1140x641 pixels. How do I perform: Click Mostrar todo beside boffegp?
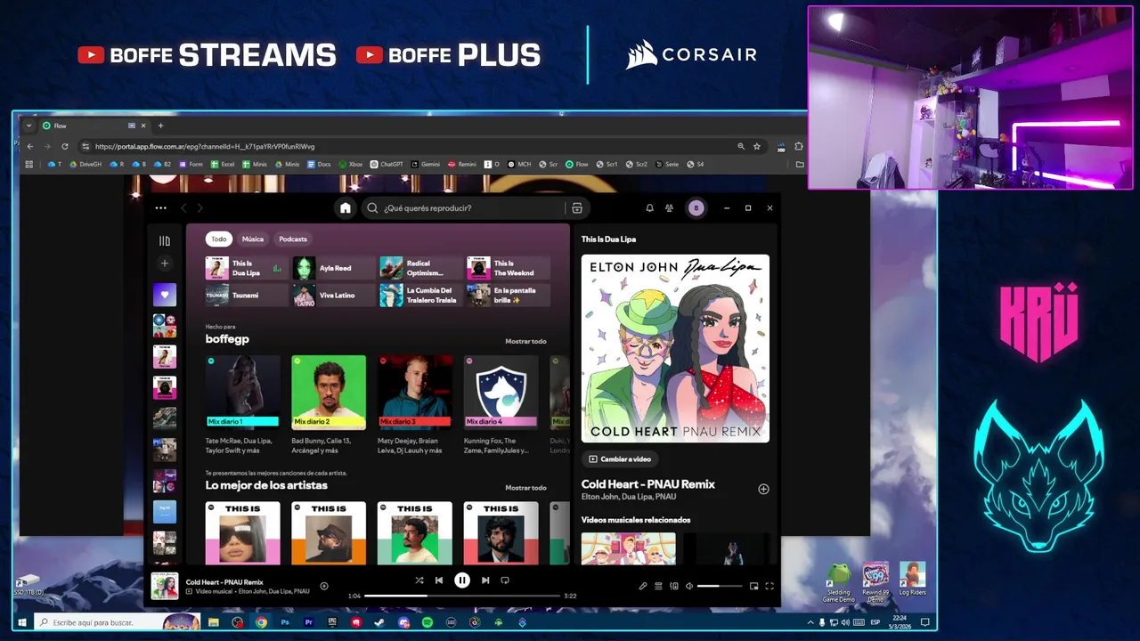point(525,341)
